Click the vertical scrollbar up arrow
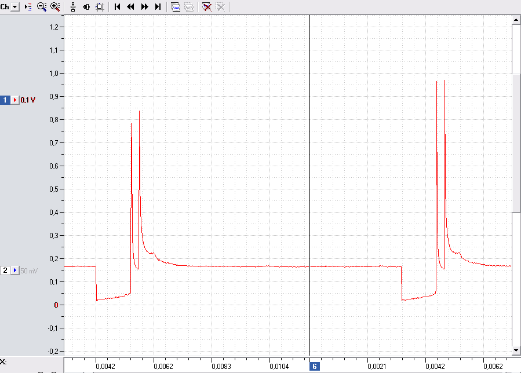 click(x=516, y=20)
